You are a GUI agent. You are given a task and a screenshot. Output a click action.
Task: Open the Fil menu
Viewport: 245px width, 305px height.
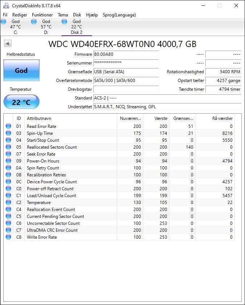(5, 15)
